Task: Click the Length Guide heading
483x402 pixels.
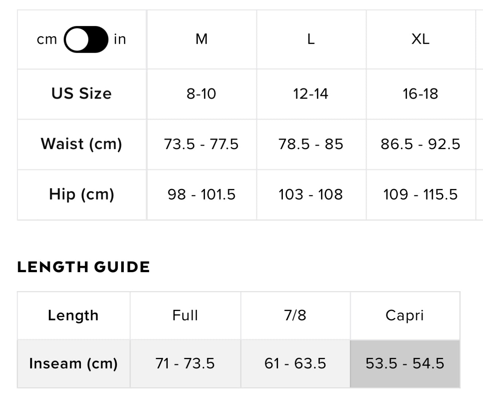Action: point(84,267)
